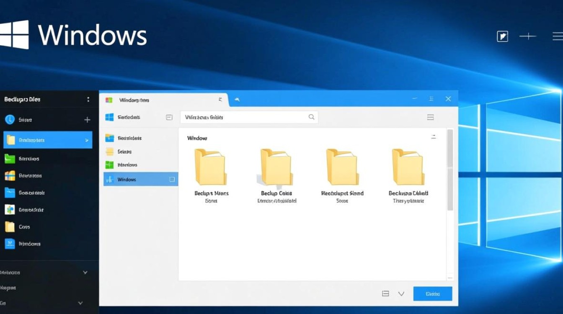Toggle the small box icon left of search field
Image resolution: width=563 pixels, height=314 pixels.
coord(169,118)
